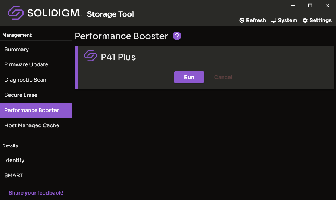Select the Performance Booster sidebar item

click(x=36, y=110)
